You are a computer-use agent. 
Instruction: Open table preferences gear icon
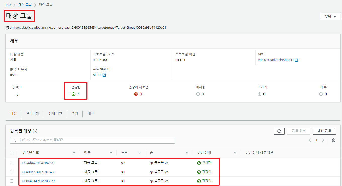coord(334,140)
